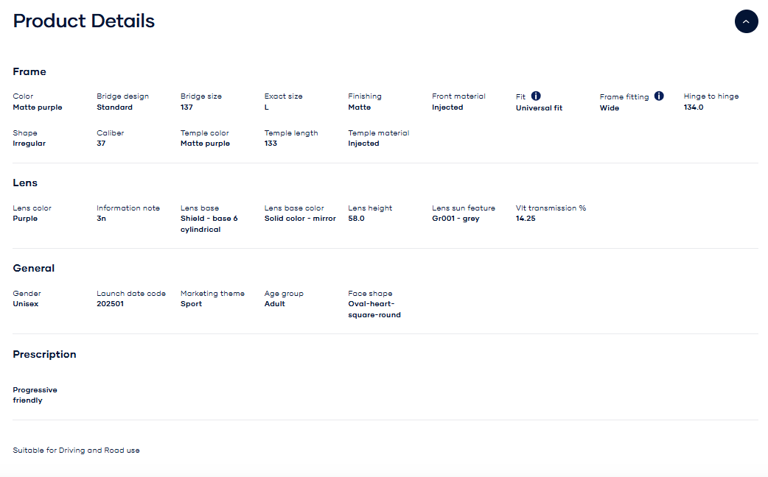Select the launch date code 202501
The image size is (768, 477).
(111, 304)
